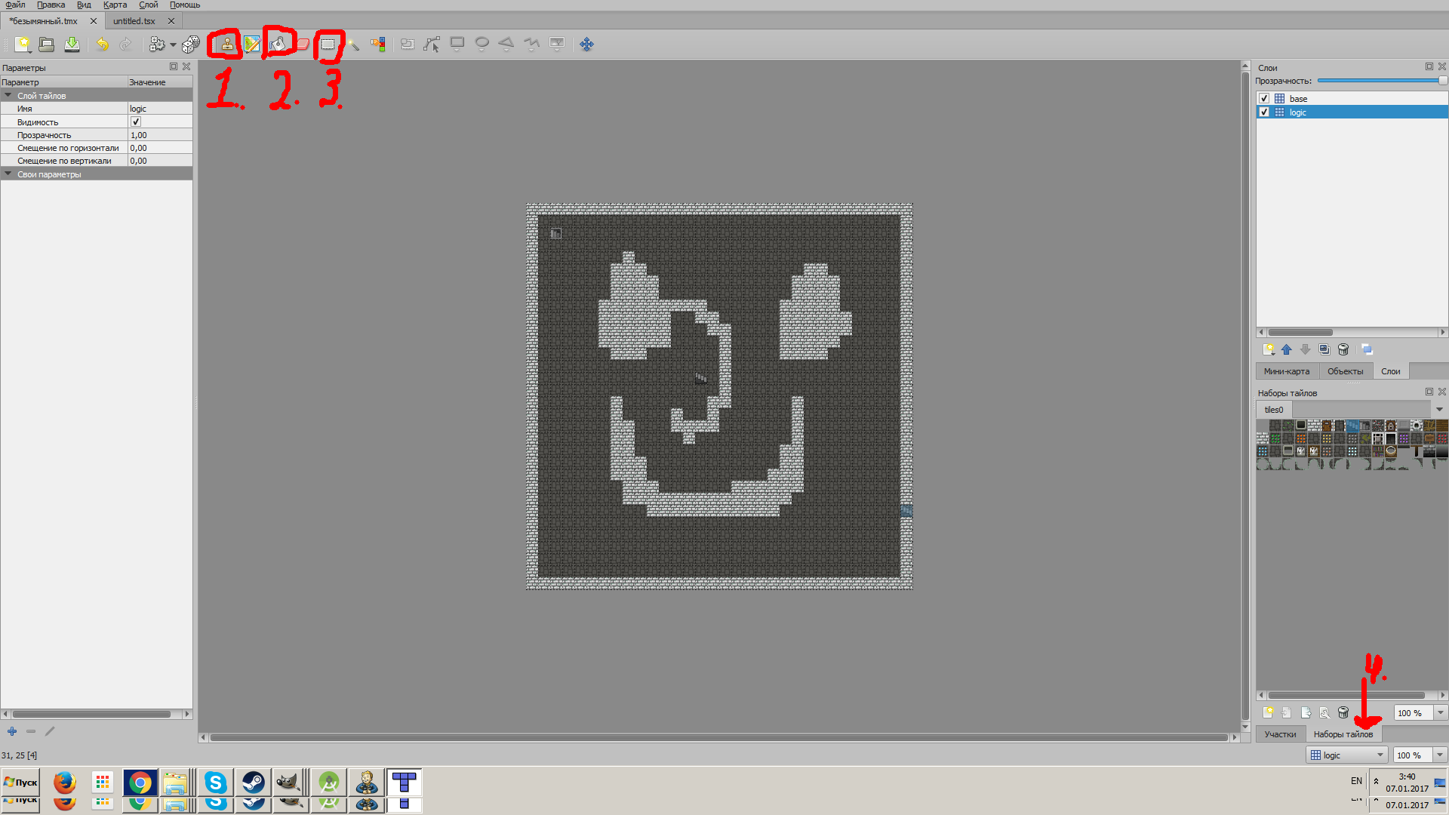Image resolution: width=1449 pixels, height=815 pixels.
Task: Click the Undo arrow icon
Action: [102, 45]
